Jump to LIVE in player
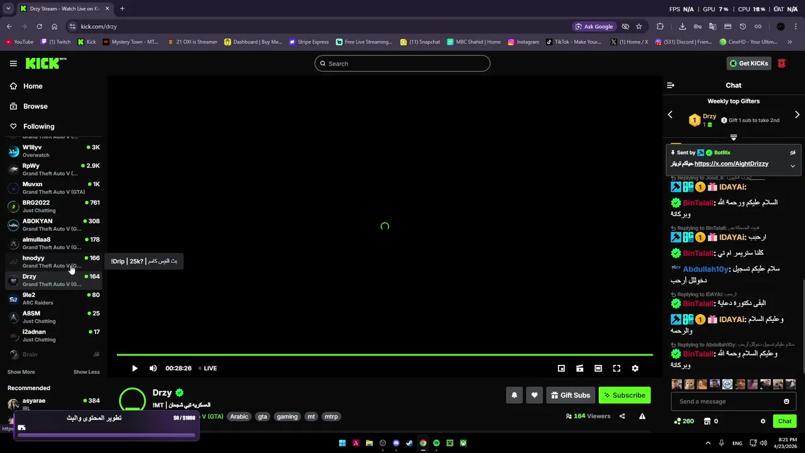The image size is (805, 453). (x=208, y=368)
